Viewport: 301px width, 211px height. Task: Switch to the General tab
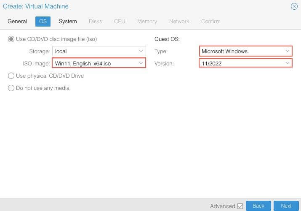tap(17, 21)
